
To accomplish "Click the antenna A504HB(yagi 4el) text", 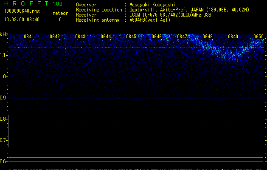I will coord(150,20).
